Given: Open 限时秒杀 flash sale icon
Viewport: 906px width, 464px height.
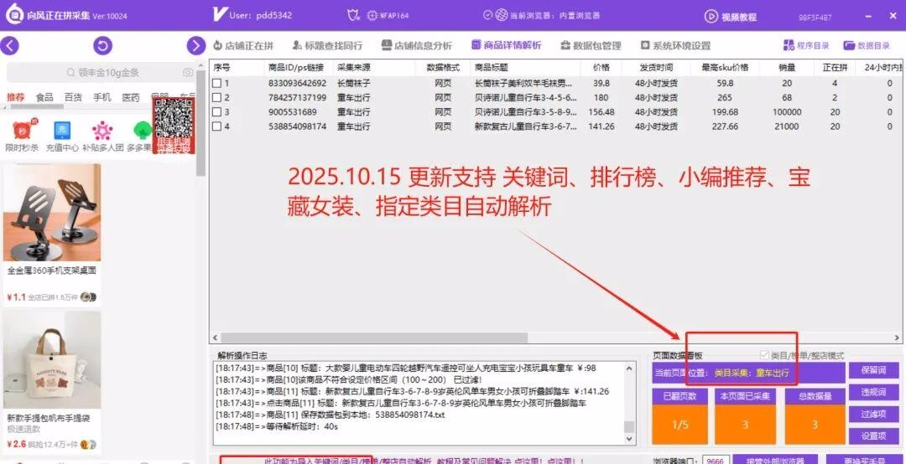Looking at the screenshot, I should [21, 130].
